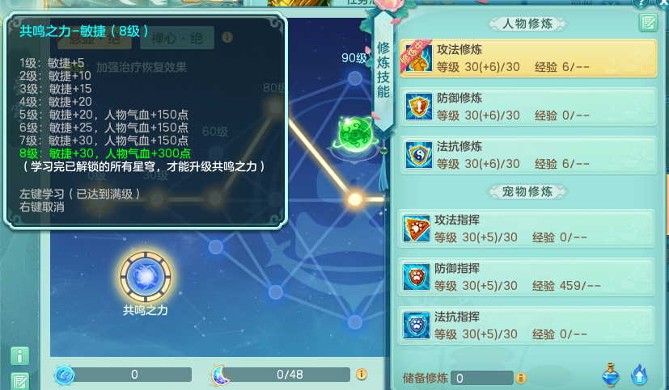The image size is (669, 390).
Task: Click the 防御修炼 shield icon
Action: coord(418,107)
